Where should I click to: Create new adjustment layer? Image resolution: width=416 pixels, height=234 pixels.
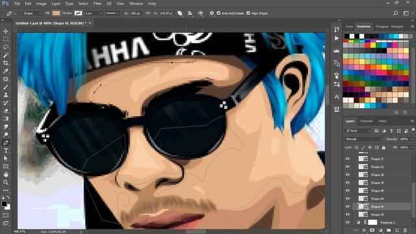point(380,230)
